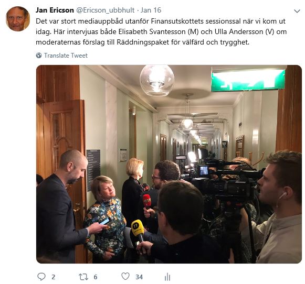Click the reply speech bubble icon
This screenshot has height=284, width=305.
point(41,277)
